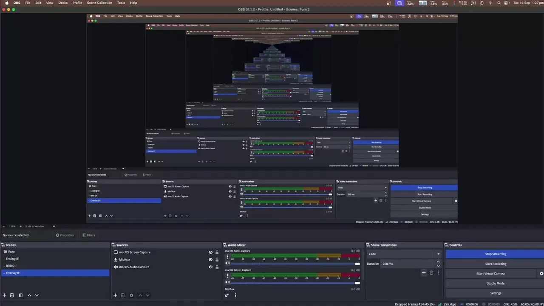Click the Scene Transitions dock float icon
The width and height of the screenshot is (544, 306).
368,245
